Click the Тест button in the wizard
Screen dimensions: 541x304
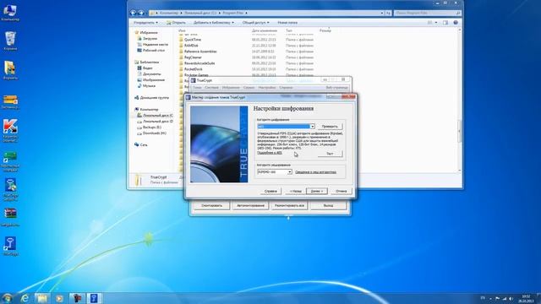[330, 154]
